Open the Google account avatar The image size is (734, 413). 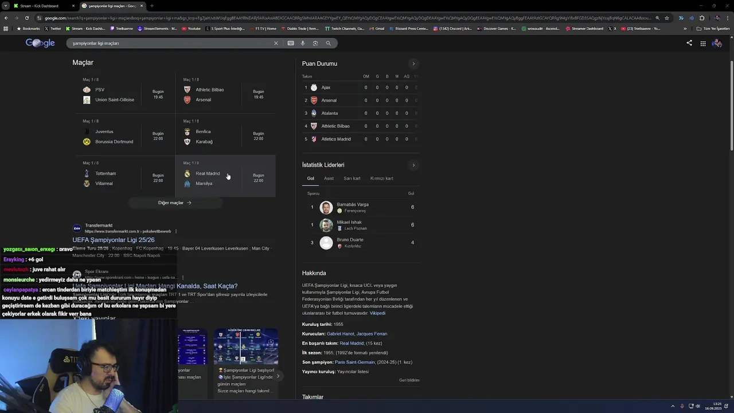tap(717, 43)
